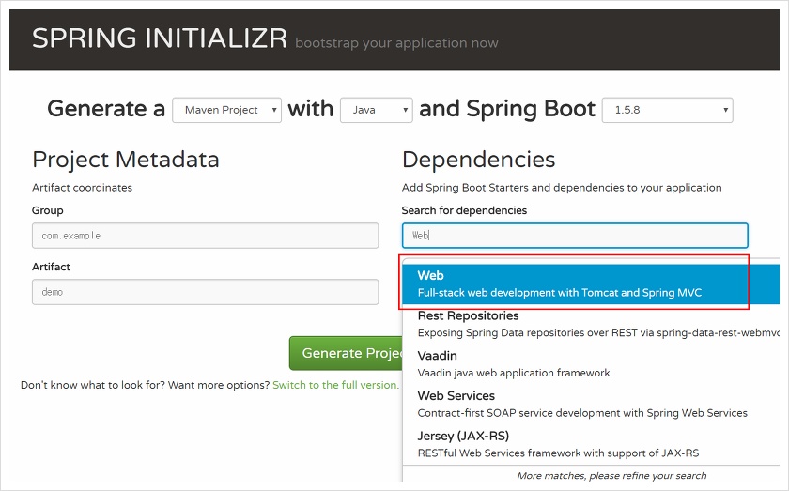Screen dimensions: 789x491
Task: Pick the Web Services suggestion
Action: coord(591,405)
